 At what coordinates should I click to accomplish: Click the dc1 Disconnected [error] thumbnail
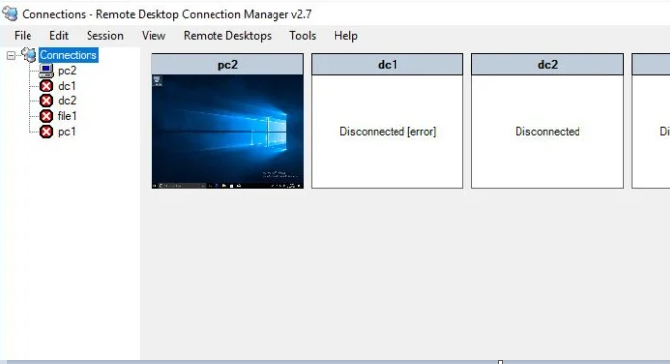(387, 131)
